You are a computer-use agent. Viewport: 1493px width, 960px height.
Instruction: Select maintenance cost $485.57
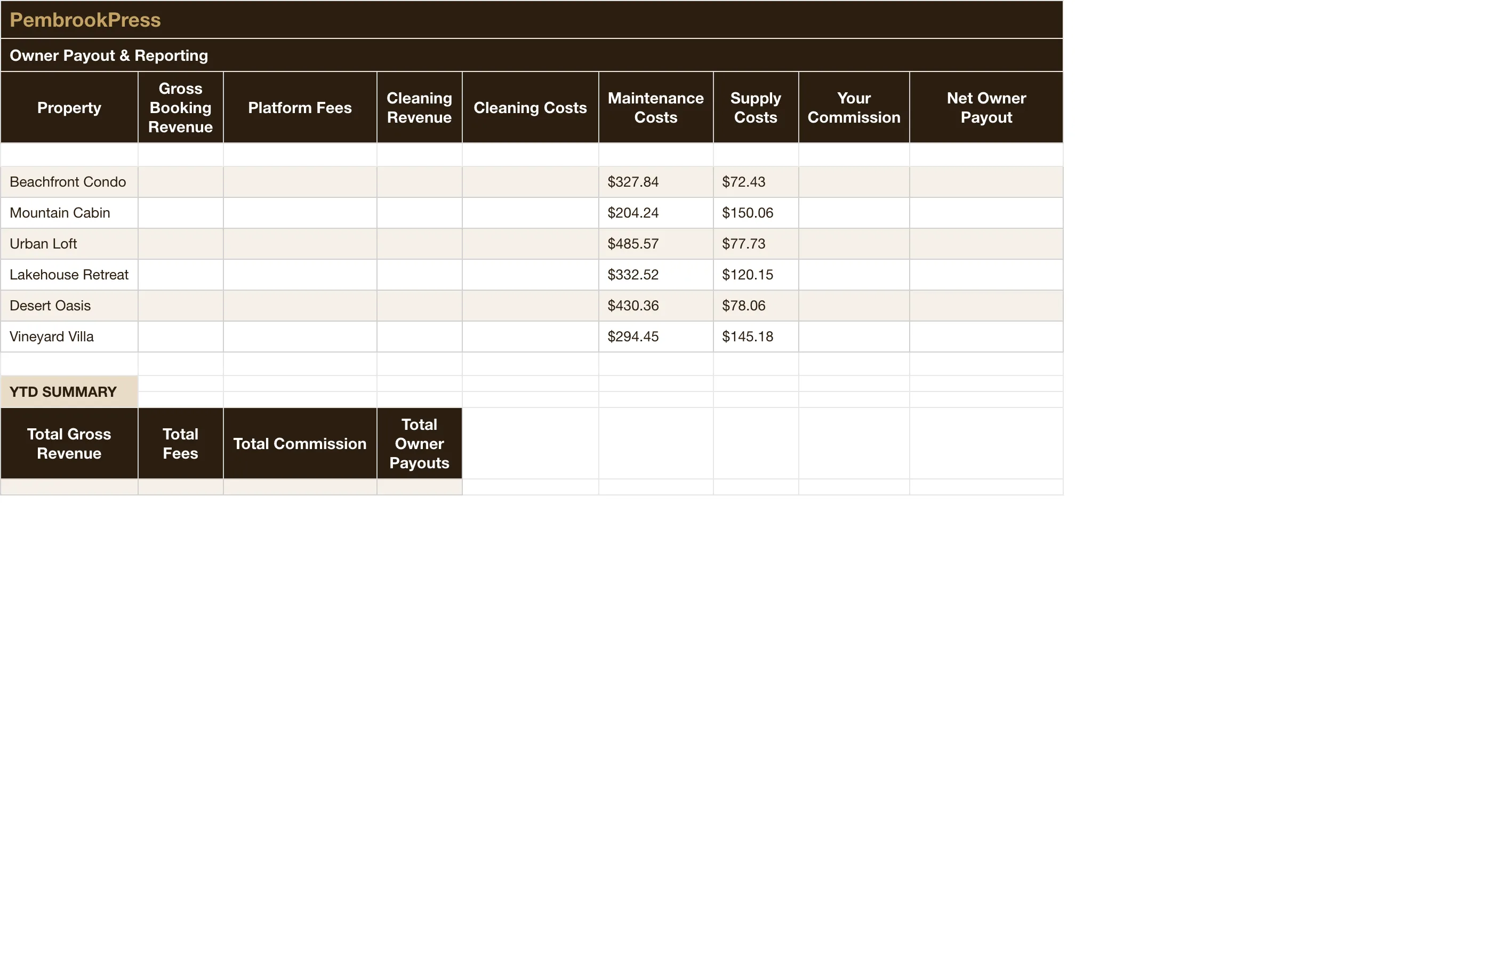pyautogui.click(x=655, y=244)
